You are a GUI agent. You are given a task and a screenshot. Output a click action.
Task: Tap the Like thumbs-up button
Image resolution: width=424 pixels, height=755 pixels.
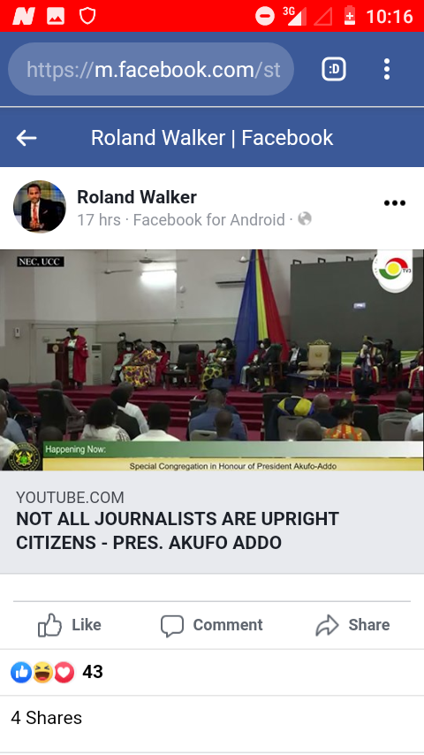(x=70, y=625)
